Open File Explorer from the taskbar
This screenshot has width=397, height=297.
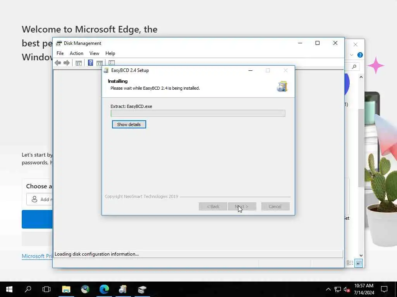click(66, 289)
